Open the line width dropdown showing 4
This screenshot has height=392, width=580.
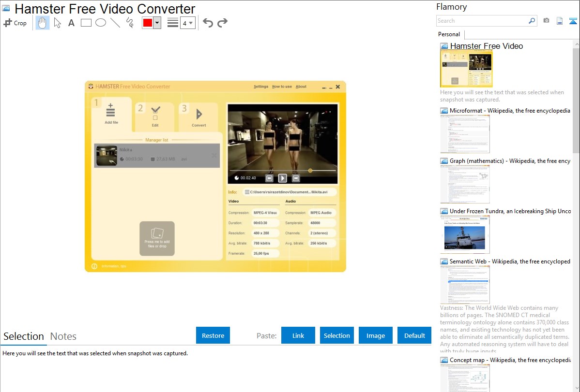[188, 23]
